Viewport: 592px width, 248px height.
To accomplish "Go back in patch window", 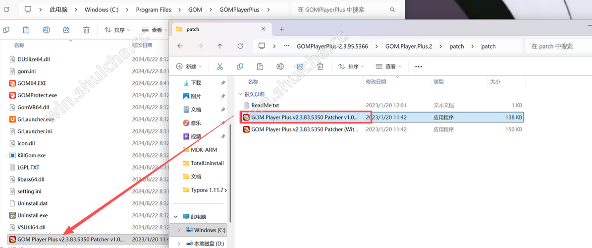I will (x=180, y=46).
